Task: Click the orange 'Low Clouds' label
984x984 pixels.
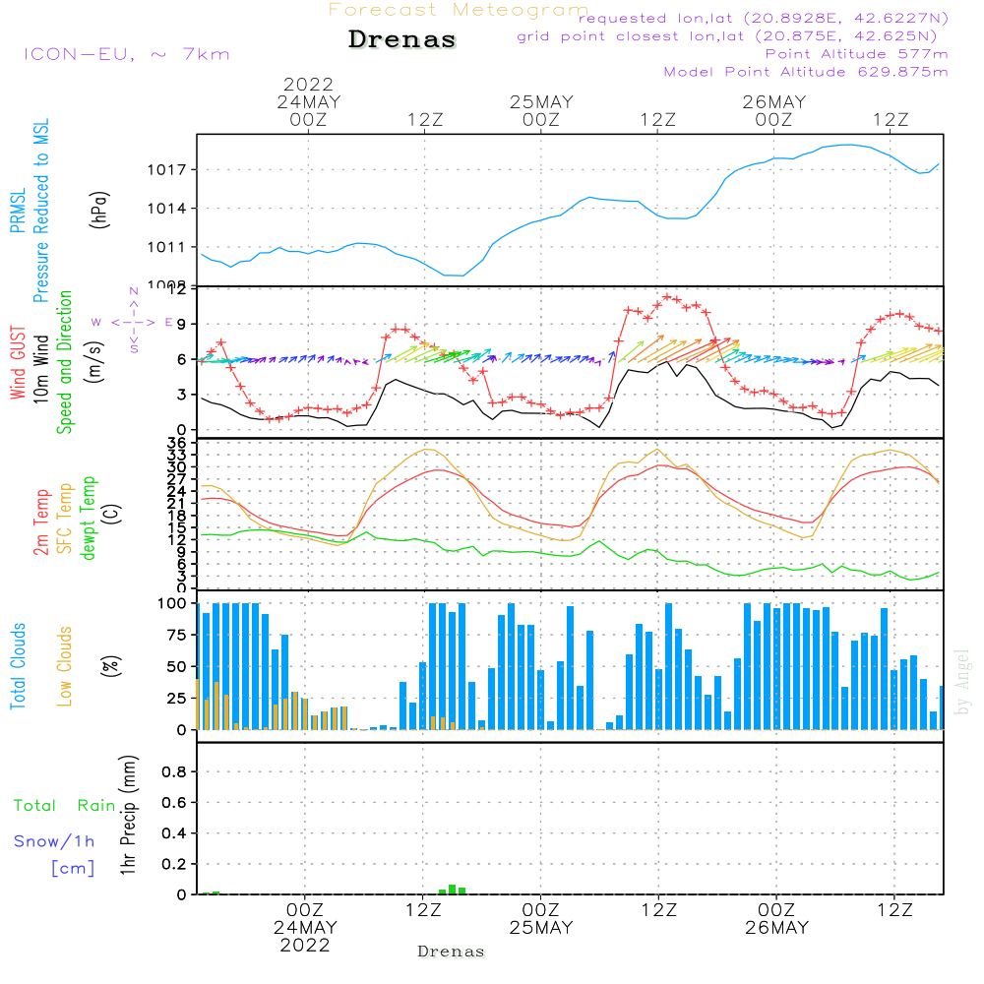Action: (64, 666)
